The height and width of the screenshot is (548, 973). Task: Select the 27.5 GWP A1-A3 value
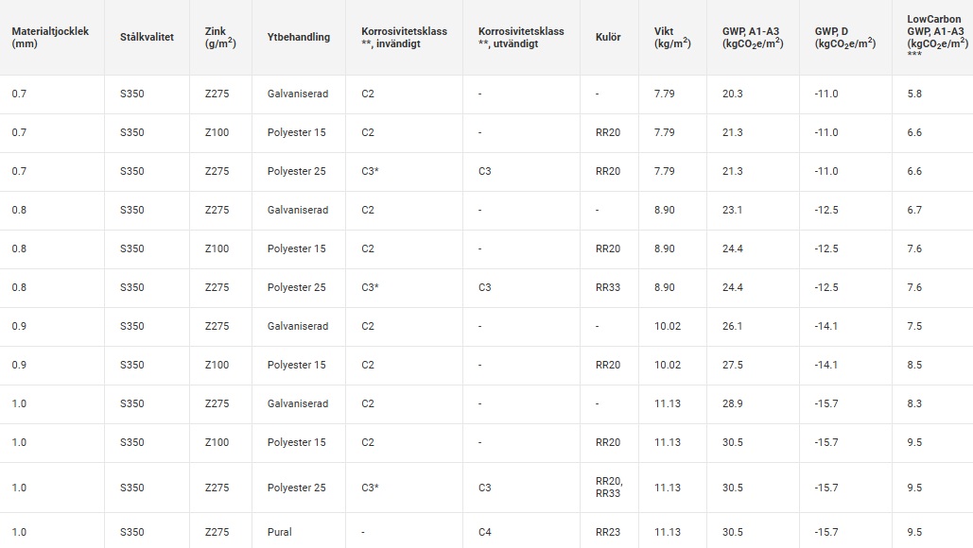pyautogui.click(x=732, y=365)
